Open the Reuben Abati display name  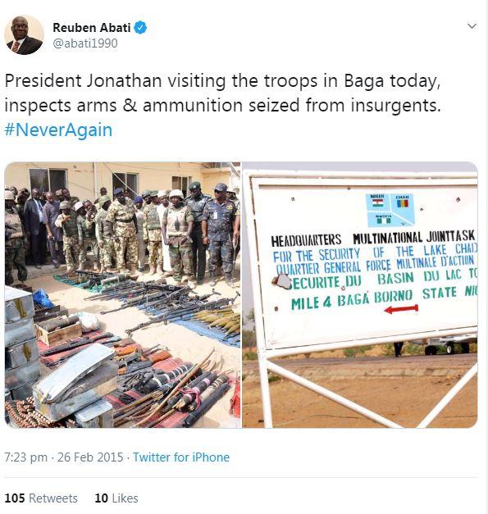92,28
